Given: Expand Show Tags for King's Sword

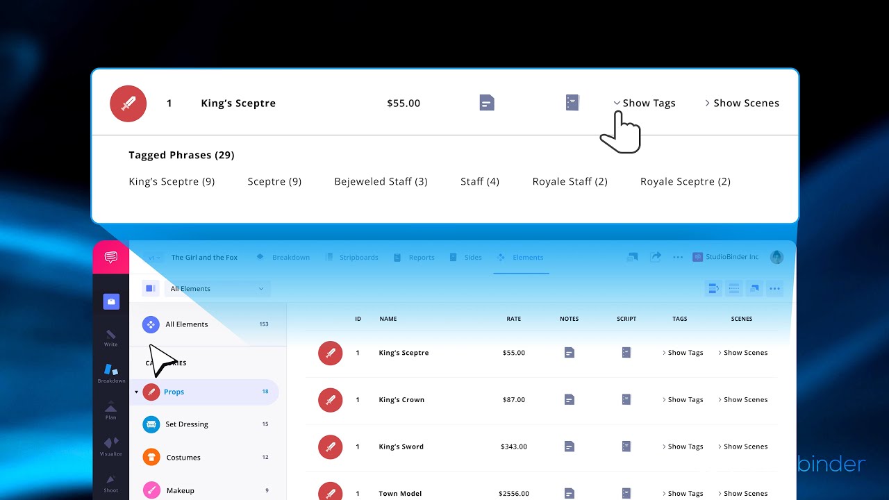Looking at the screenshot, I should click(683, 447).
